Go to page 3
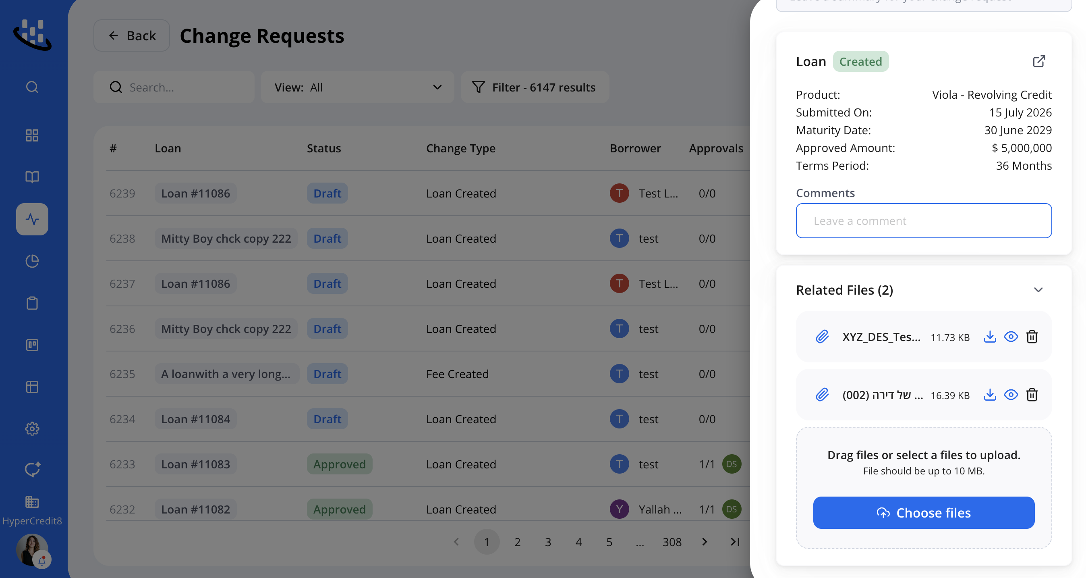1086x578 pixels. [548, 542]
